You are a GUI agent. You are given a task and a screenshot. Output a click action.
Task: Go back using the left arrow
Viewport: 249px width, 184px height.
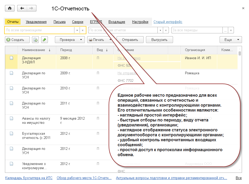[x=22, y=8]
